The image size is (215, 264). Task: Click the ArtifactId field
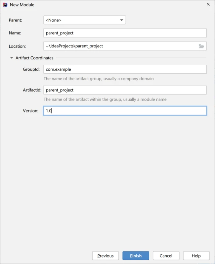click(x=125, y=90)
